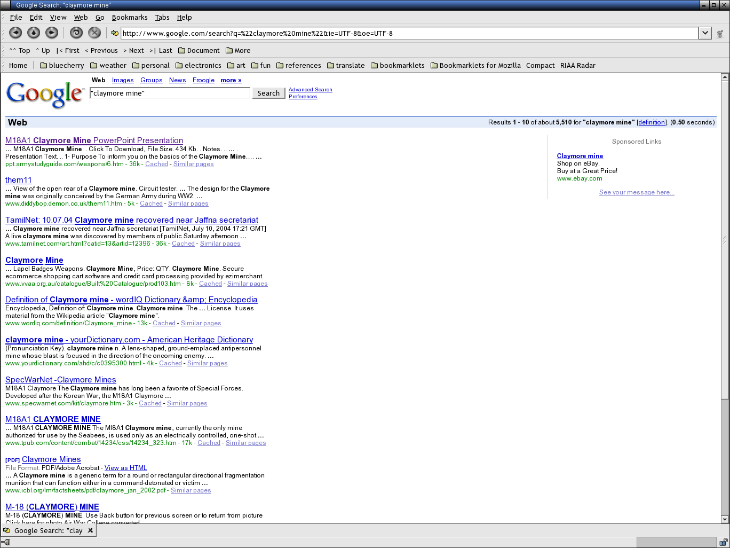The image size is (730, 548).
Task: Click the page icon beside the URL field
Action: [x=115, y=33]
